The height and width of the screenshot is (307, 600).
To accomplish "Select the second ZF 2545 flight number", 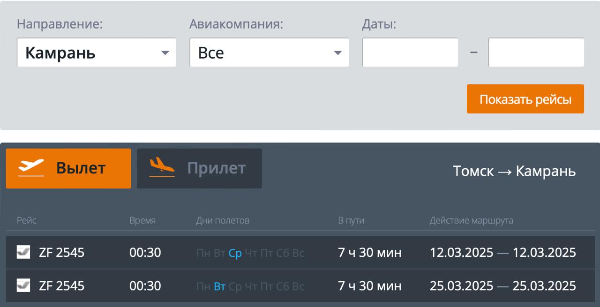I will point(61,285).
